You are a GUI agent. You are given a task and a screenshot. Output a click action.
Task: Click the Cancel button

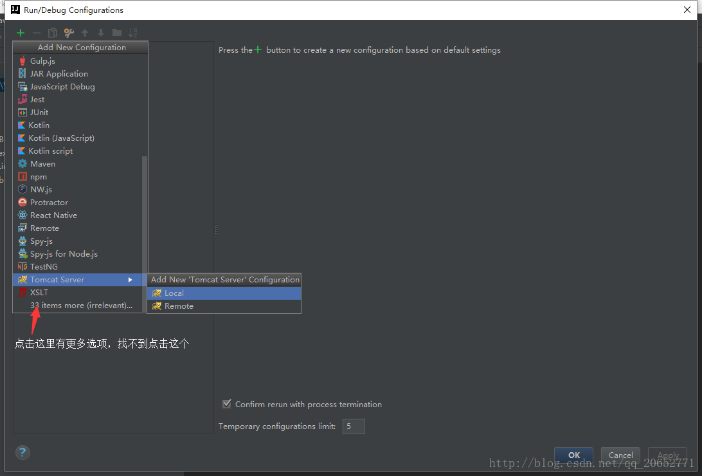click(620, 455)
